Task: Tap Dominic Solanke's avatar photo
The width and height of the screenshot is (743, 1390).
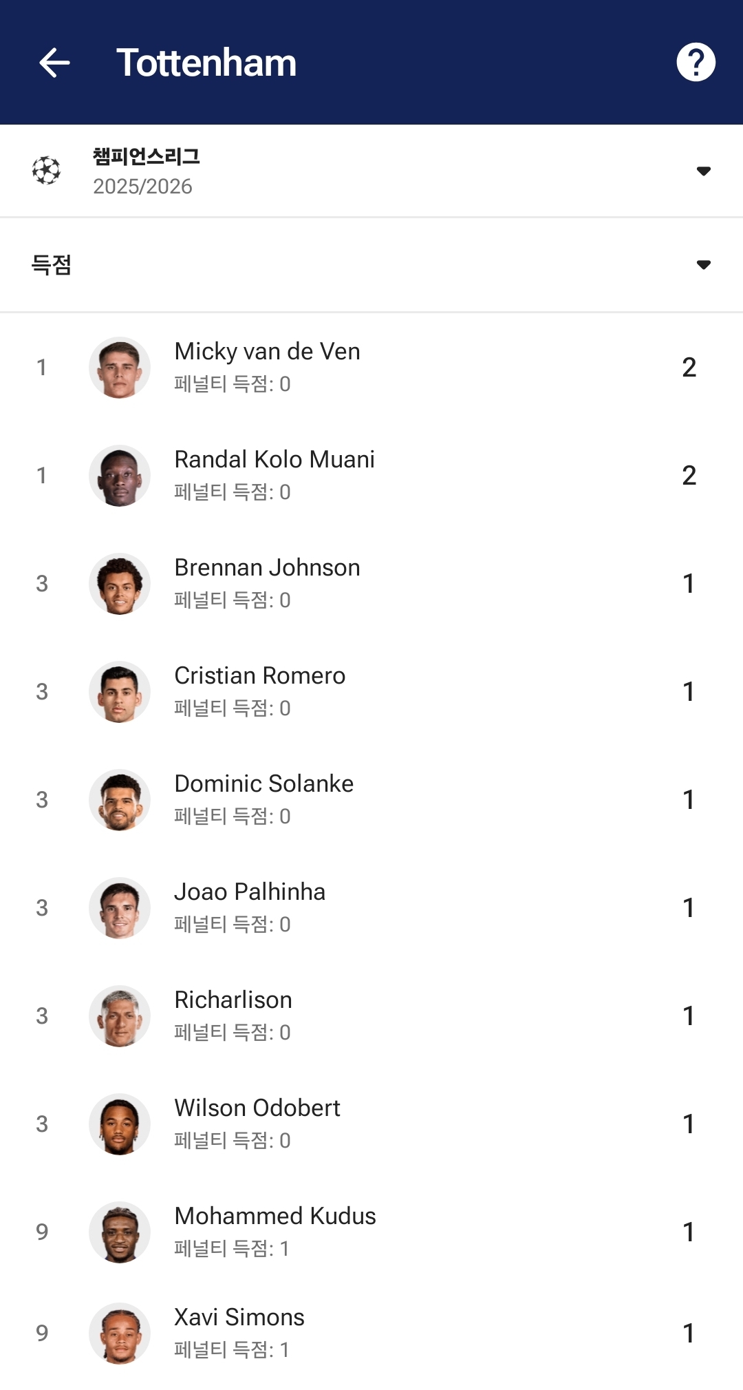Action: pyautogui.click(x=120, y=800)
